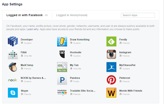Screen dimensions: 164x104
Task: Select Logged in with Facebook tab
Action: (25, 15)
